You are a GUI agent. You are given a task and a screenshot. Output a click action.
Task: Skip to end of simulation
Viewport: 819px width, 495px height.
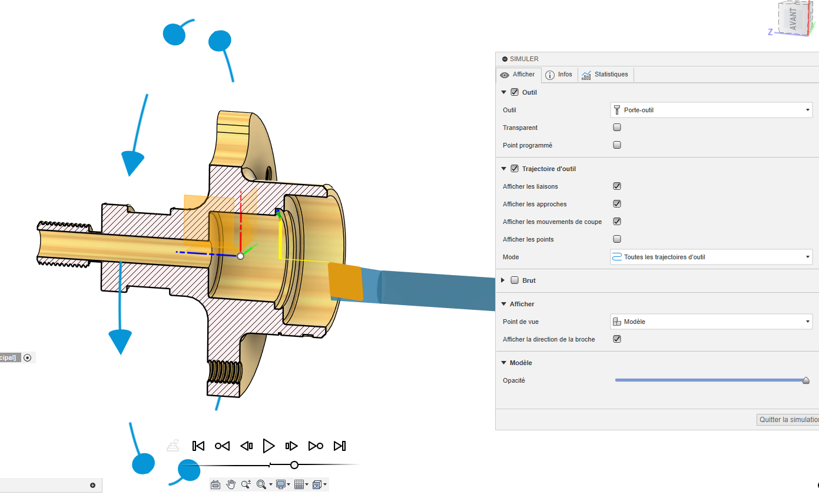(x=339, y=446)
